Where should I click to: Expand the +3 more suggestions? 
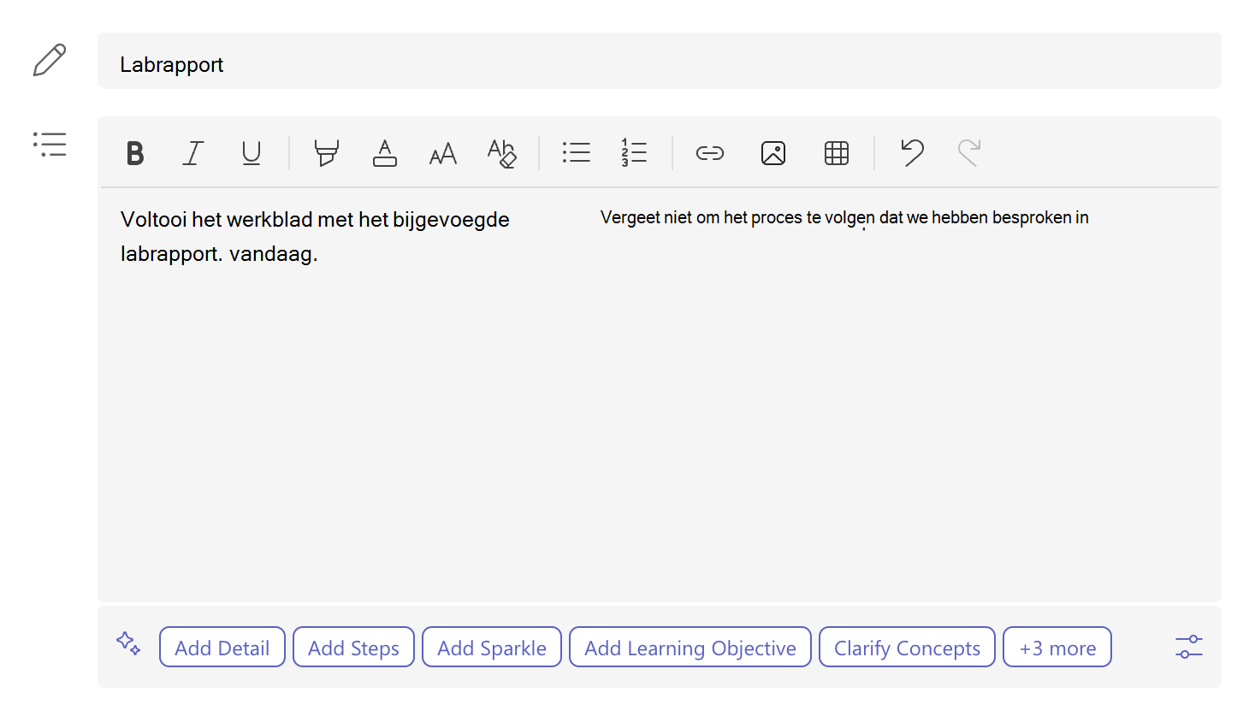pyautogui.click(x=1057, y=648)
